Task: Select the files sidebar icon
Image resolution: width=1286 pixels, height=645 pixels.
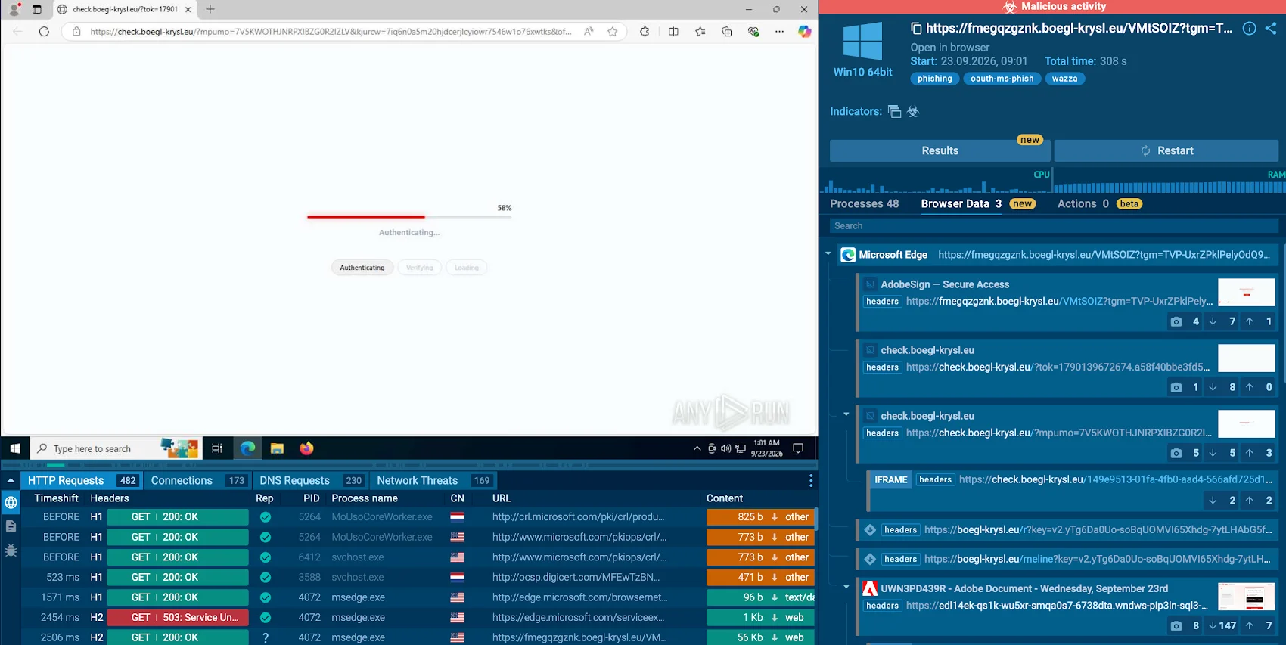Action: pyautogui.click(x=11, y=526)
